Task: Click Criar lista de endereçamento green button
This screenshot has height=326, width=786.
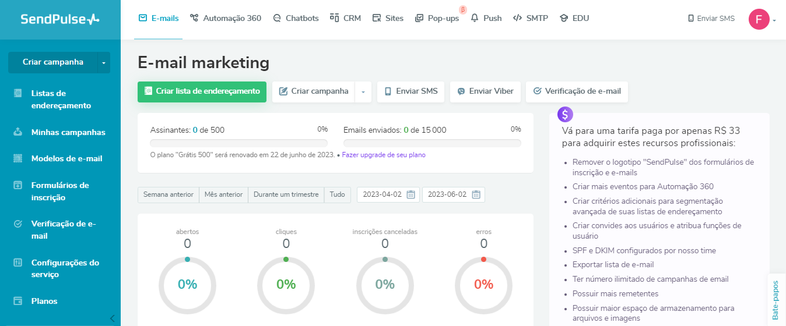Action: click(x=202, y=91)
